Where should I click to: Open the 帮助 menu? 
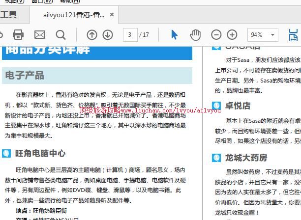click(69, 1)
